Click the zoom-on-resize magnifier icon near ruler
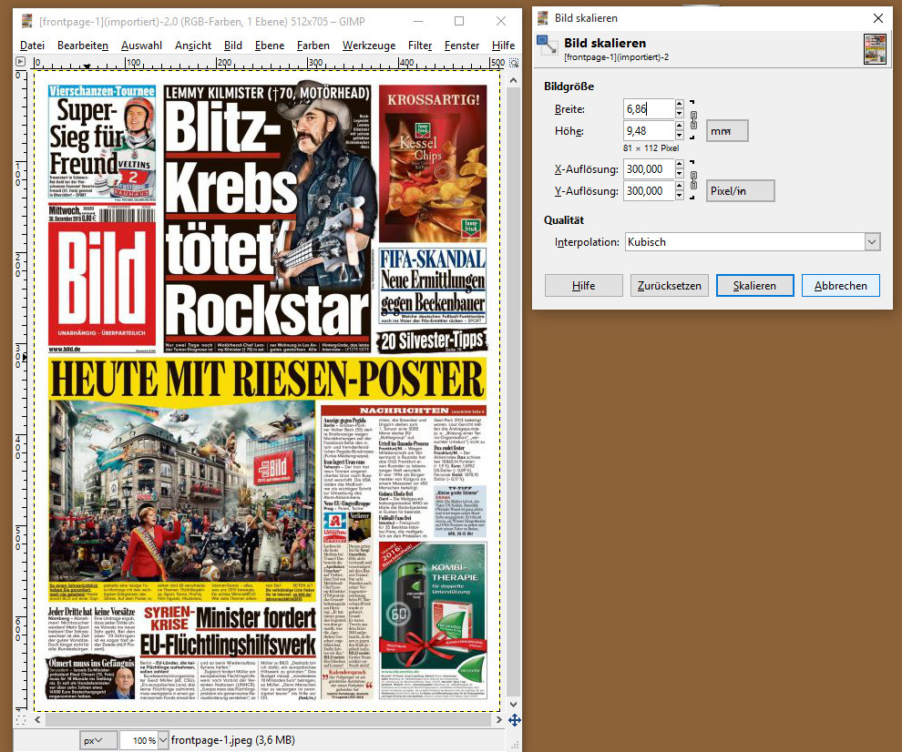The image size is (902, 752). pos(514,62)
